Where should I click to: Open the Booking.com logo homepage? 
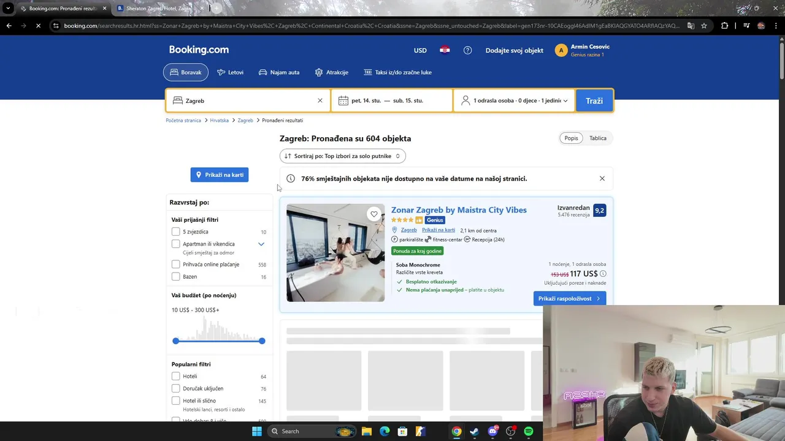coord(199,50)
